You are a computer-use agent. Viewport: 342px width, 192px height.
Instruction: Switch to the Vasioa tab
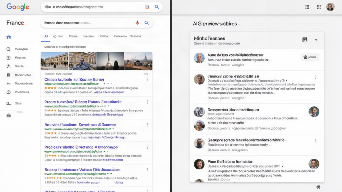104,36
